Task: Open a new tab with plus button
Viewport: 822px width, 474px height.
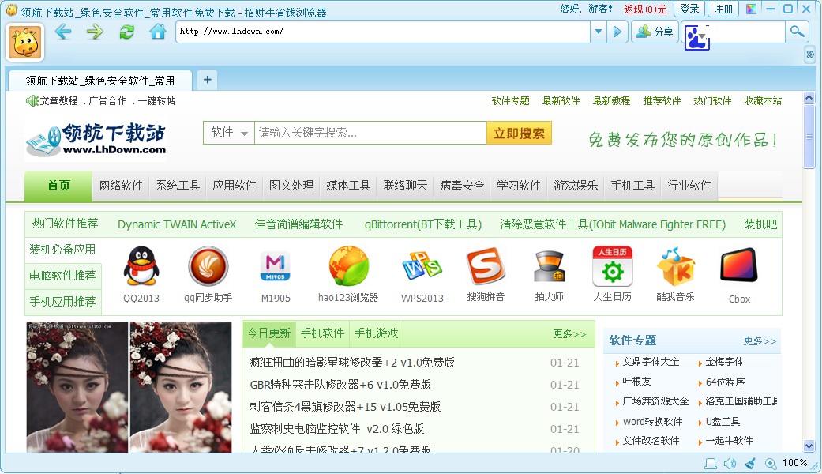Action: pyautogui.click(x=207, y=80)
